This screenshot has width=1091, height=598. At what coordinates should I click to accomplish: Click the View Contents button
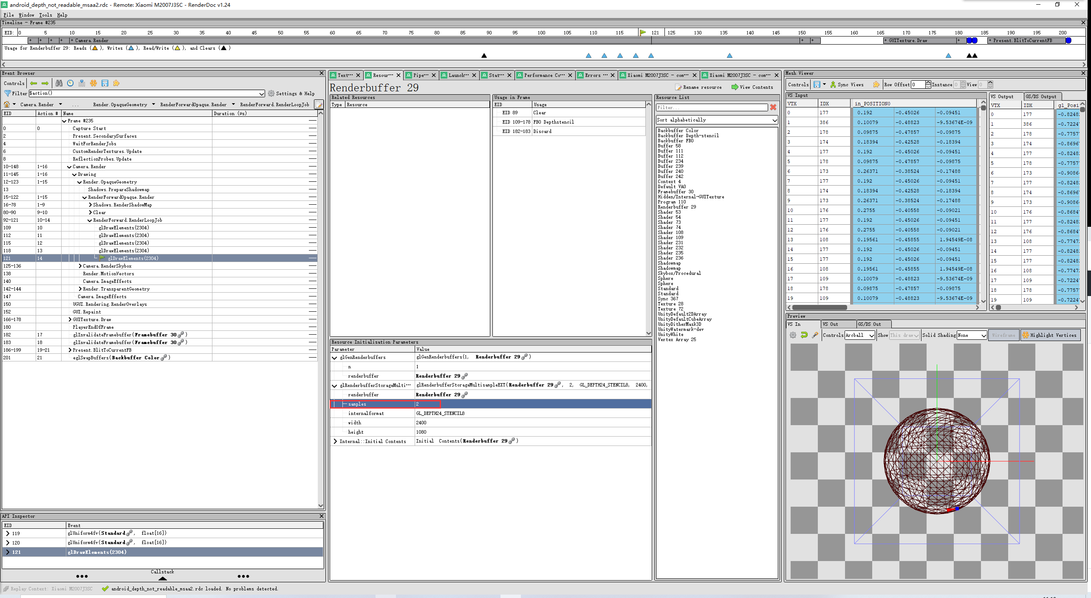(752, 87)
